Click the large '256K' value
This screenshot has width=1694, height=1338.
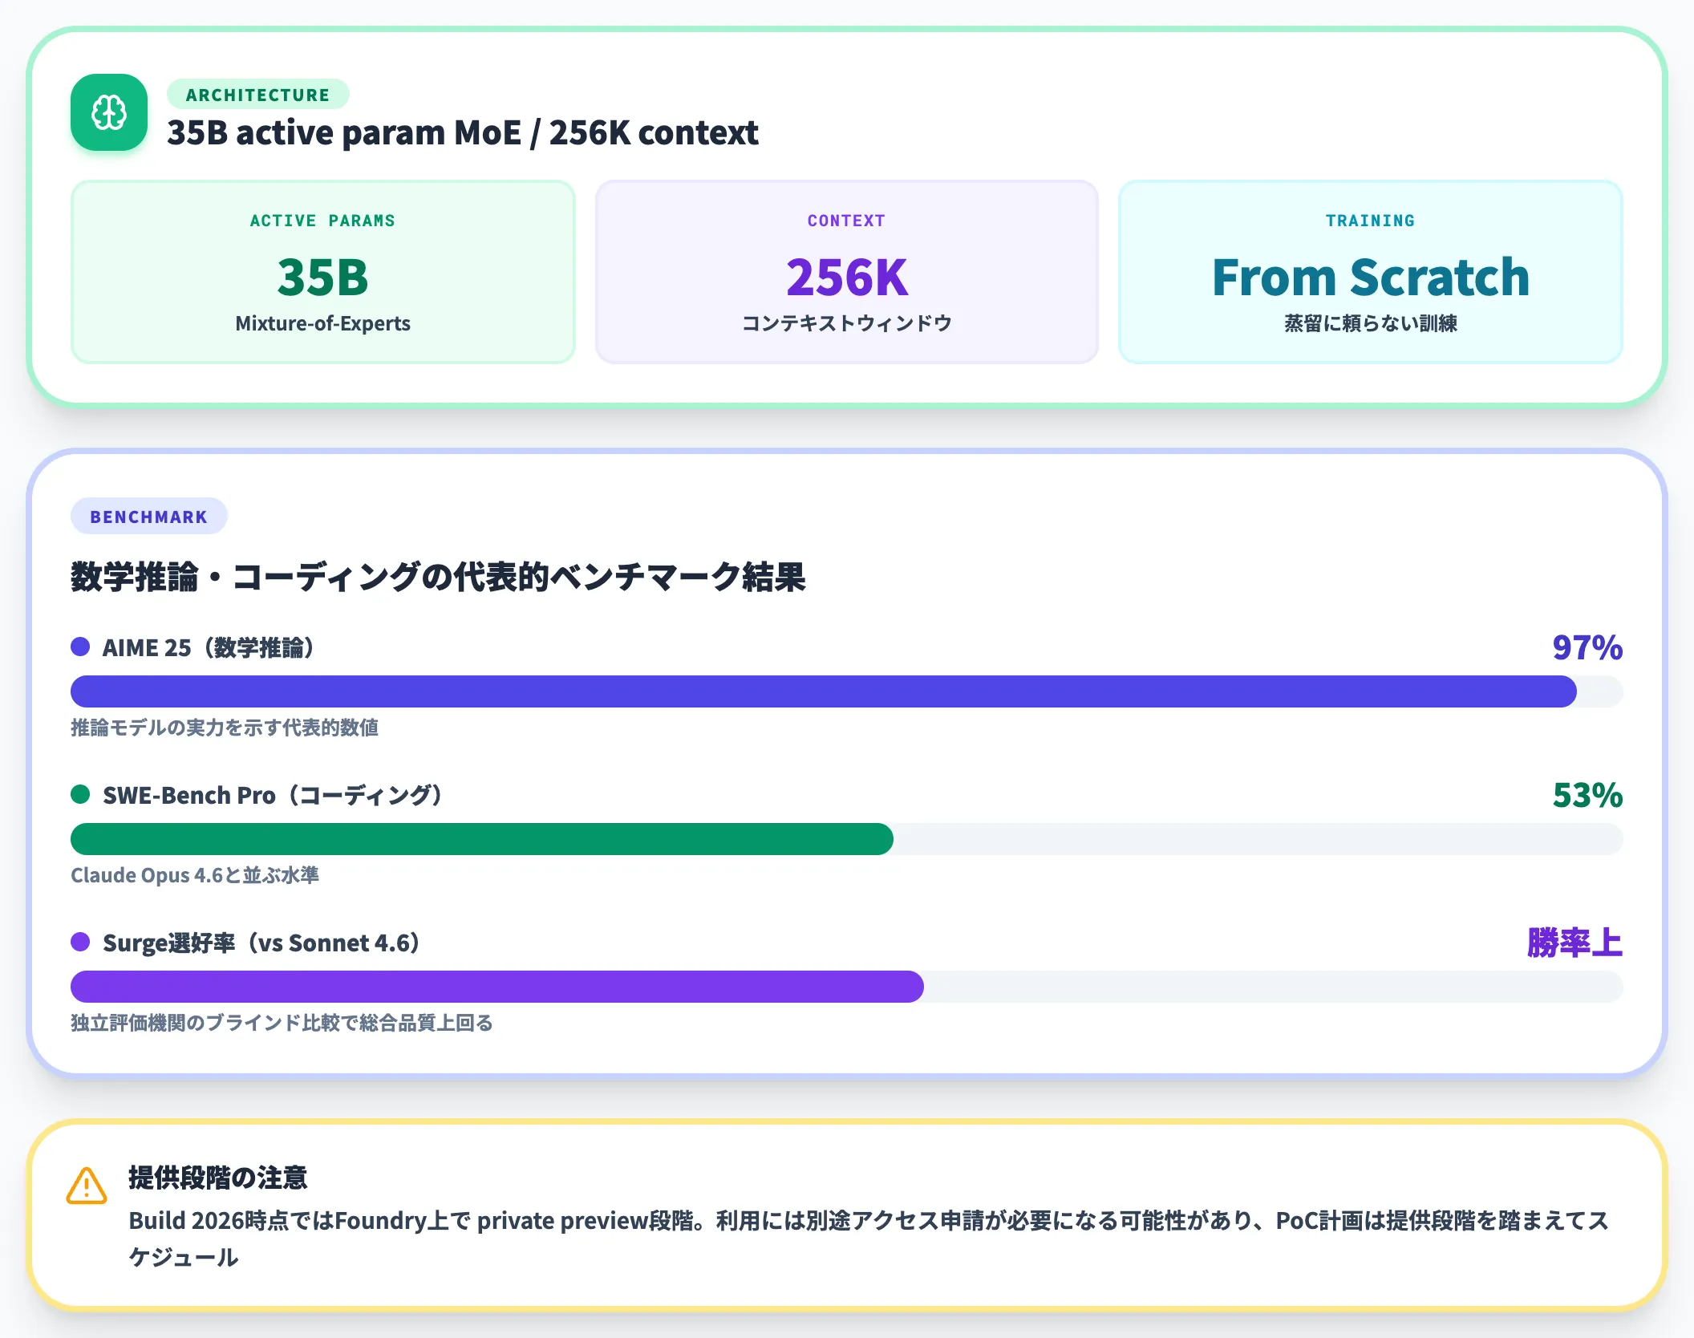[847, 277]
